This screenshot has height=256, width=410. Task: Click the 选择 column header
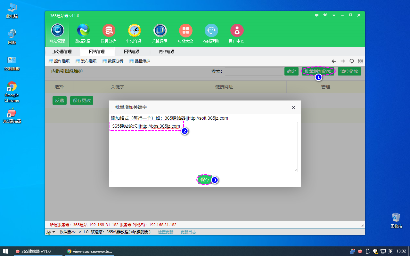pyautogui.click(x=59, y=87)
